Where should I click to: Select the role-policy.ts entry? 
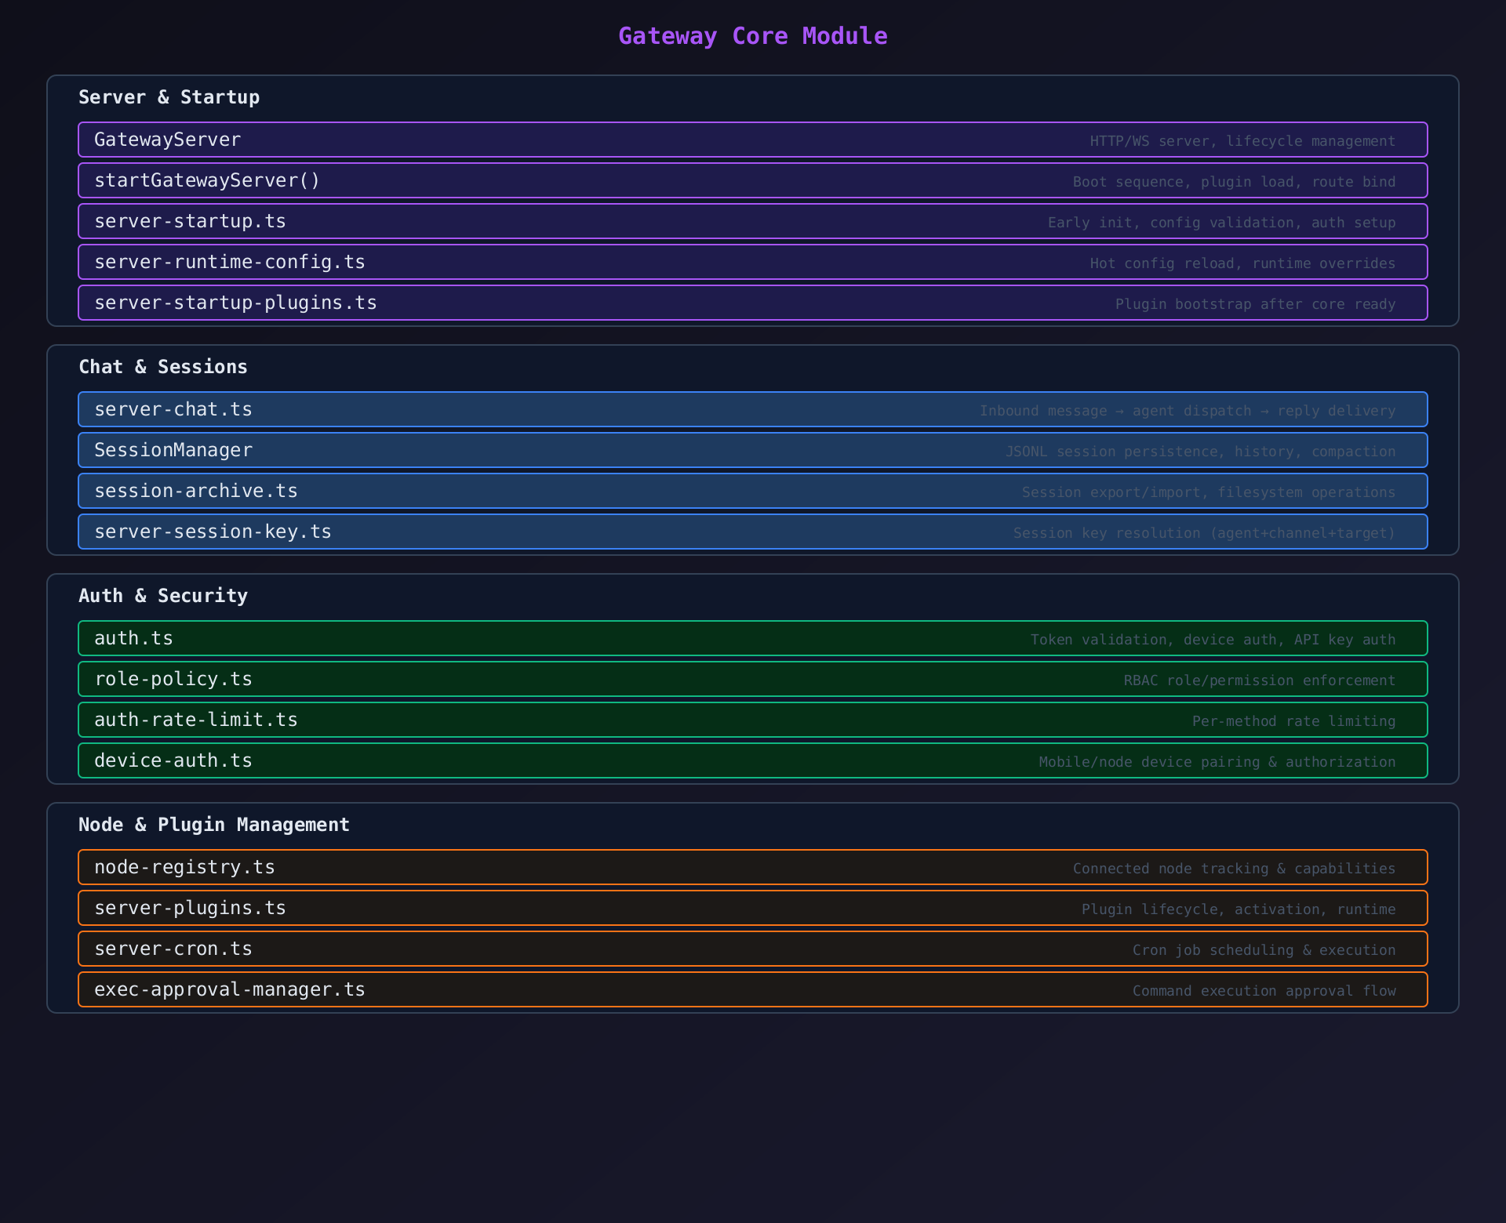(x=752, y=679)
